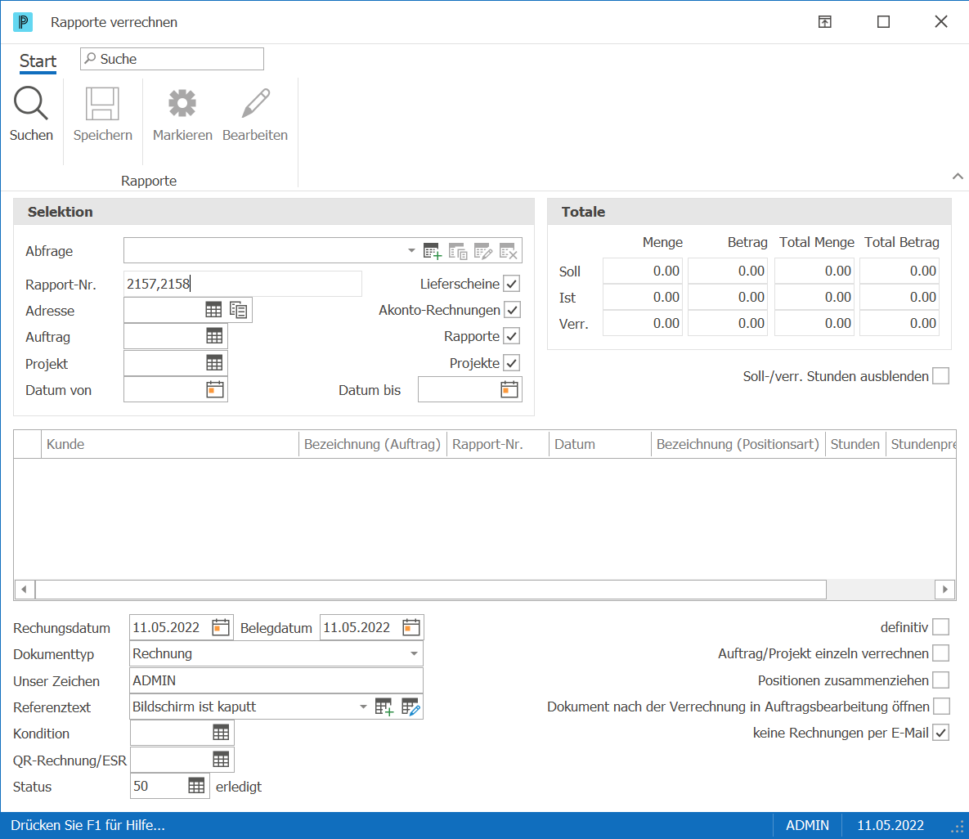Edit the Referenztext entry icon

pyautogui.click(x=410, y=707)
